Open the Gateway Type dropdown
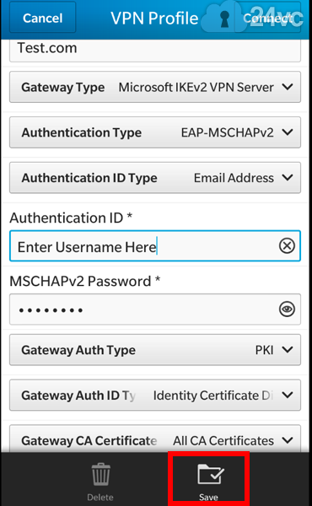 click(x=155, y=87)
